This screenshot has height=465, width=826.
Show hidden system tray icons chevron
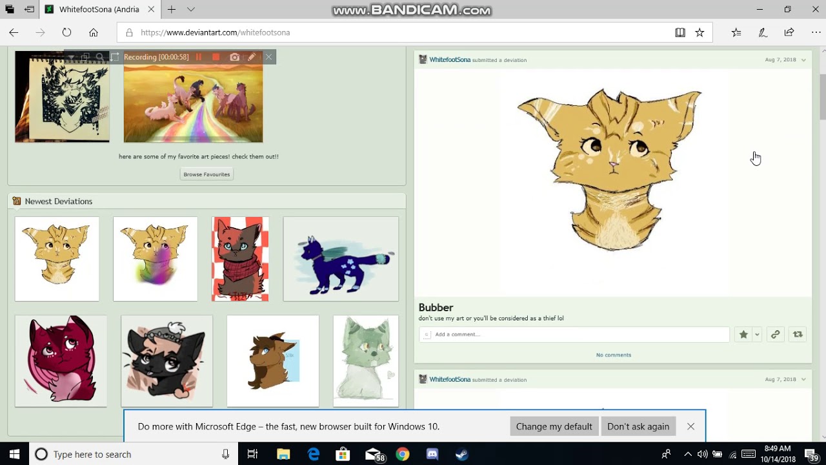[x=688, y=454]
